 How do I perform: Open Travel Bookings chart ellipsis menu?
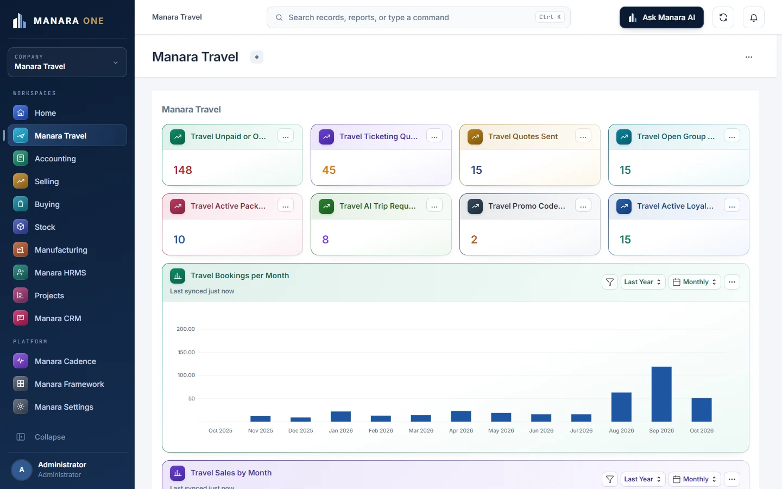point(732,282)
